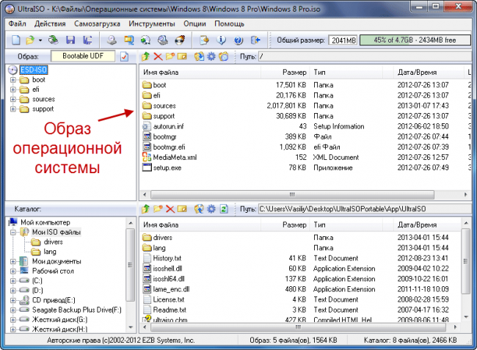Select the ESD-ISO root tree item
477x350 pixels.
click(x=34, y=70)
